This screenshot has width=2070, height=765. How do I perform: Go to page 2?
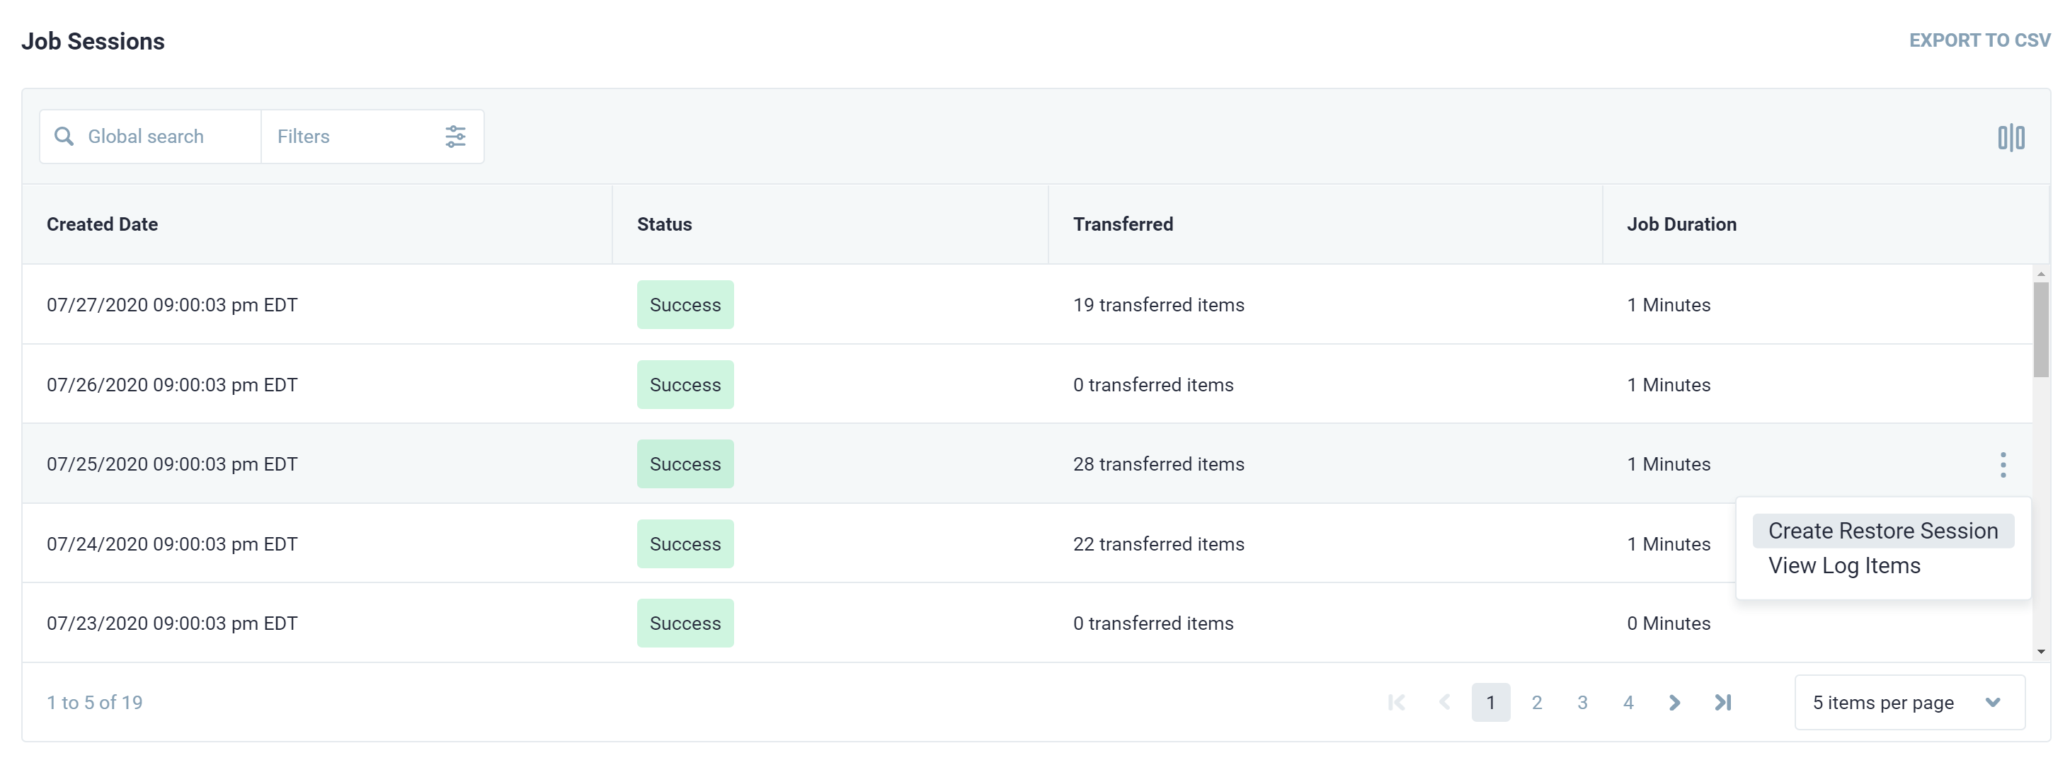tap(1536, 703)
